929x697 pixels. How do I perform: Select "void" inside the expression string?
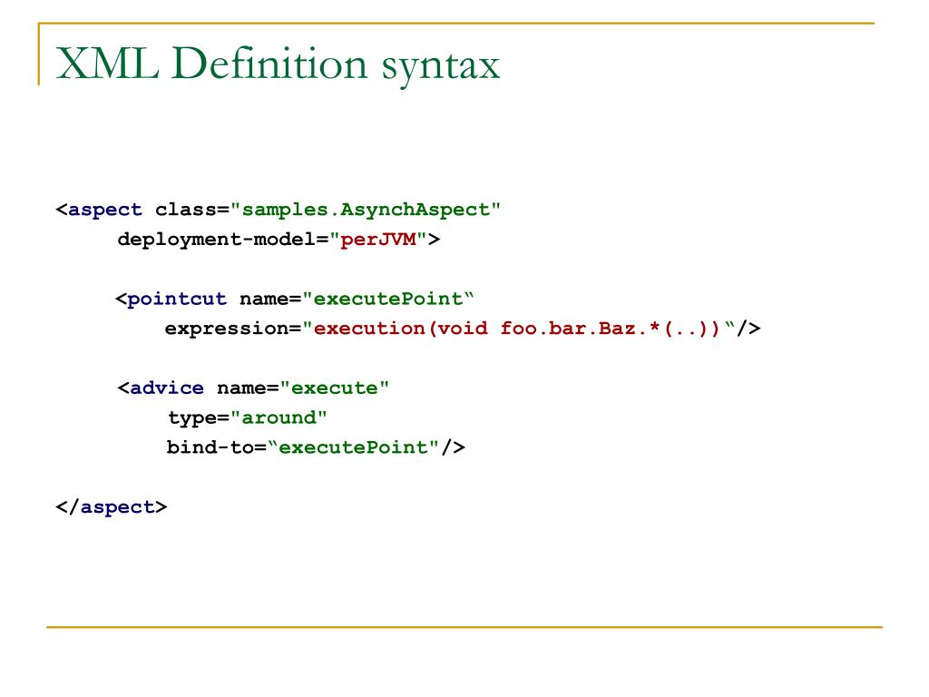(x=463, y=329)
